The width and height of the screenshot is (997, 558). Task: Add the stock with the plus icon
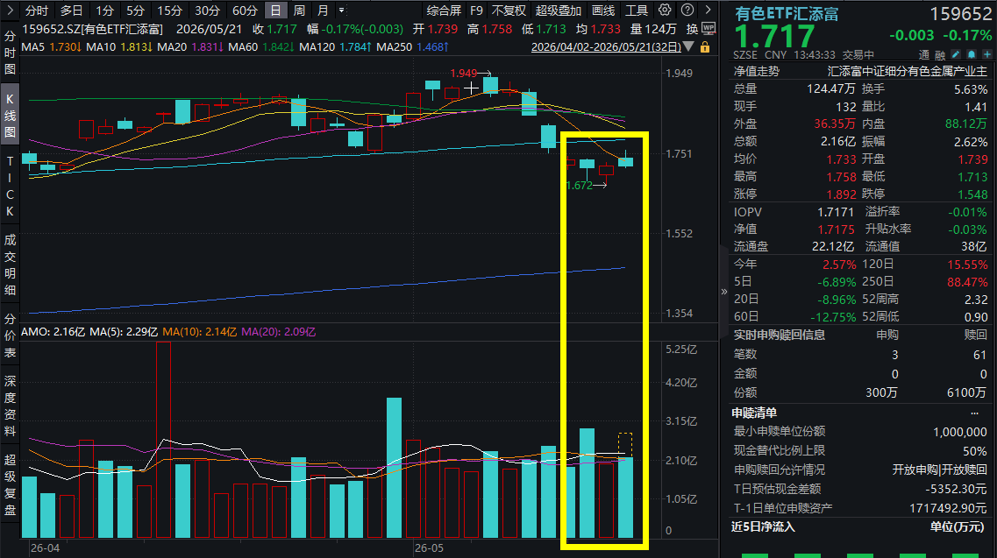(987, 55)
